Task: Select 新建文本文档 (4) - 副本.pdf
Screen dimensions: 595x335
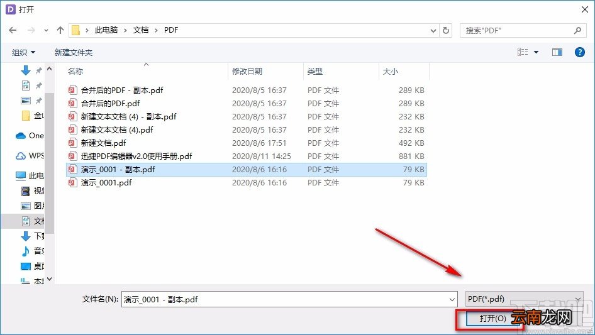Action: pyautogui.click(x=247, y=116)
